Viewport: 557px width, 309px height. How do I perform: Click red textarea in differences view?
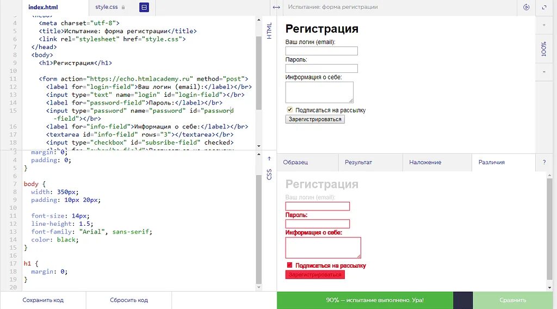(323, 248)
